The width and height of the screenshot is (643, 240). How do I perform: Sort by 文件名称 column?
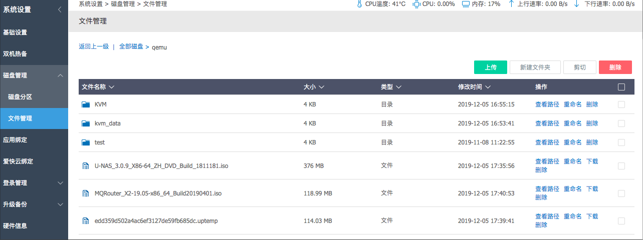click(98, 87)
